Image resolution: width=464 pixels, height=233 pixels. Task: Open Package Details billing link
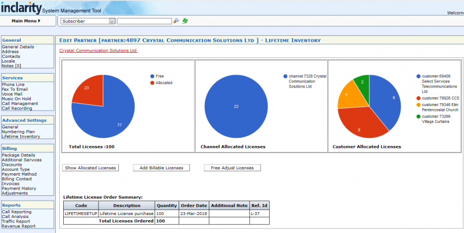(x=19, y=155)
